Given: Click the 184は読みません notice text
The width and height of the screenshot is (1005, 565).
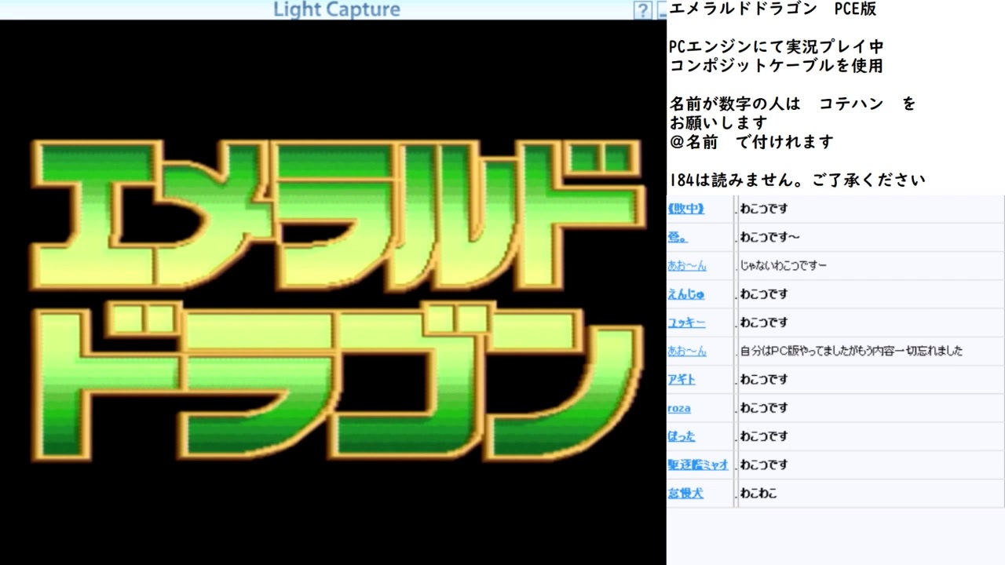Looking at the screenshot, I should click(795, 179).
